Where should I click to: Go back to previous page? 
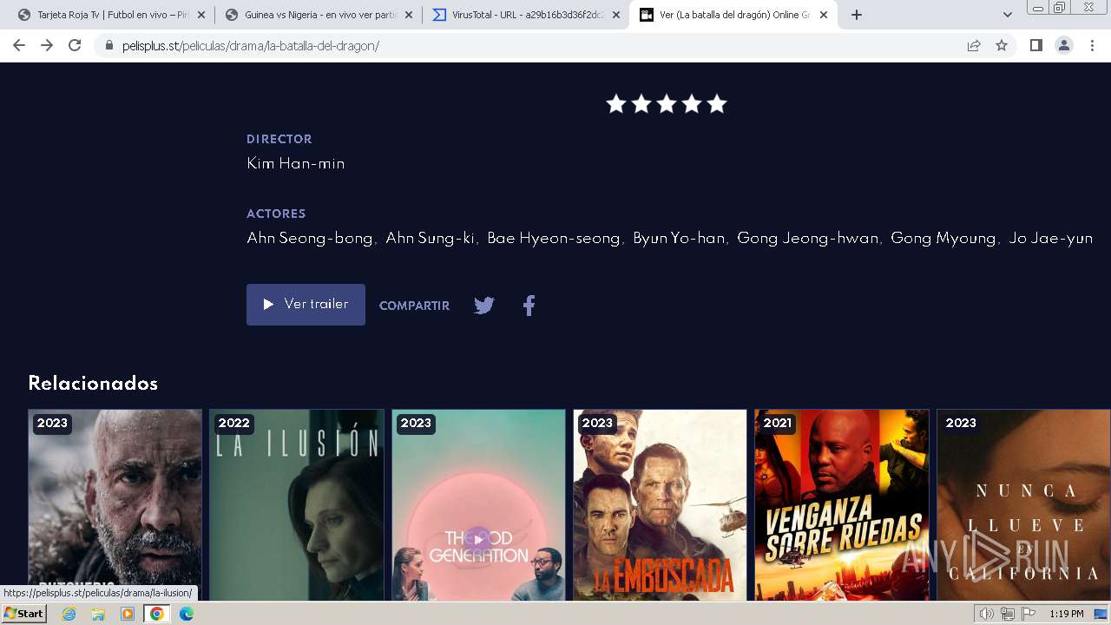(19, 45)
